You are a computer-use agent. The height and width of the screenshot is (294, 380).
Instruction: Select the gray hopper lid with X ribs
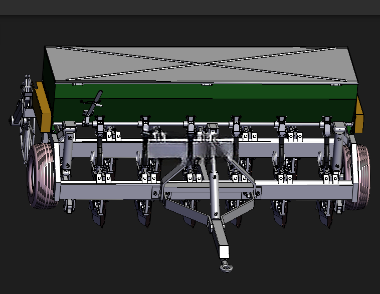pos(201,65)
